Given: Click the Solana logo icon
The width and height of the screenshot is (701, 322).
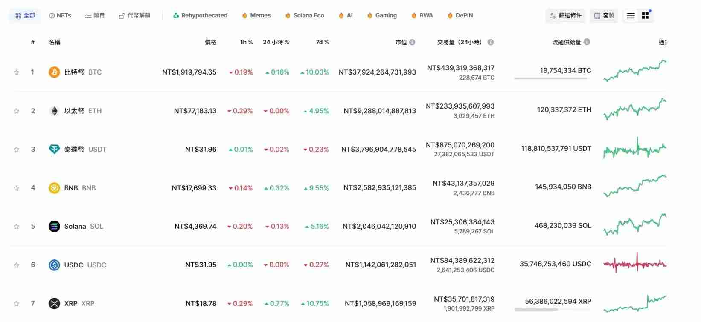Looking at the screenshot, I should tap(54, 226).
